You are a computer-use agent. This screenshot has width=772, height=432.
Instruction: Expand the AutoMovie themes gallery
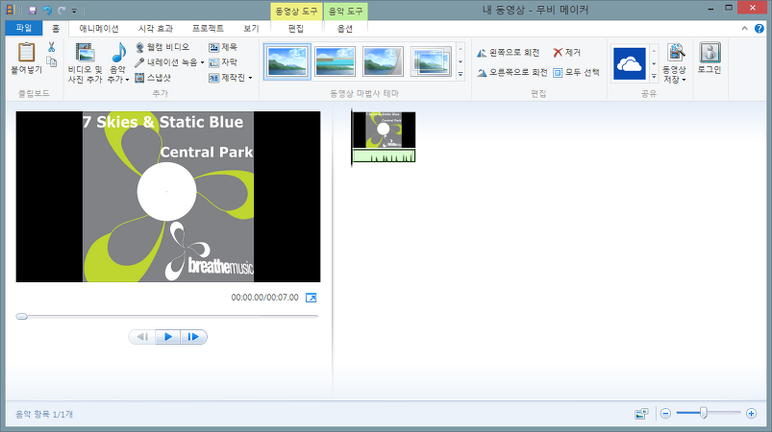click(461, 74)
